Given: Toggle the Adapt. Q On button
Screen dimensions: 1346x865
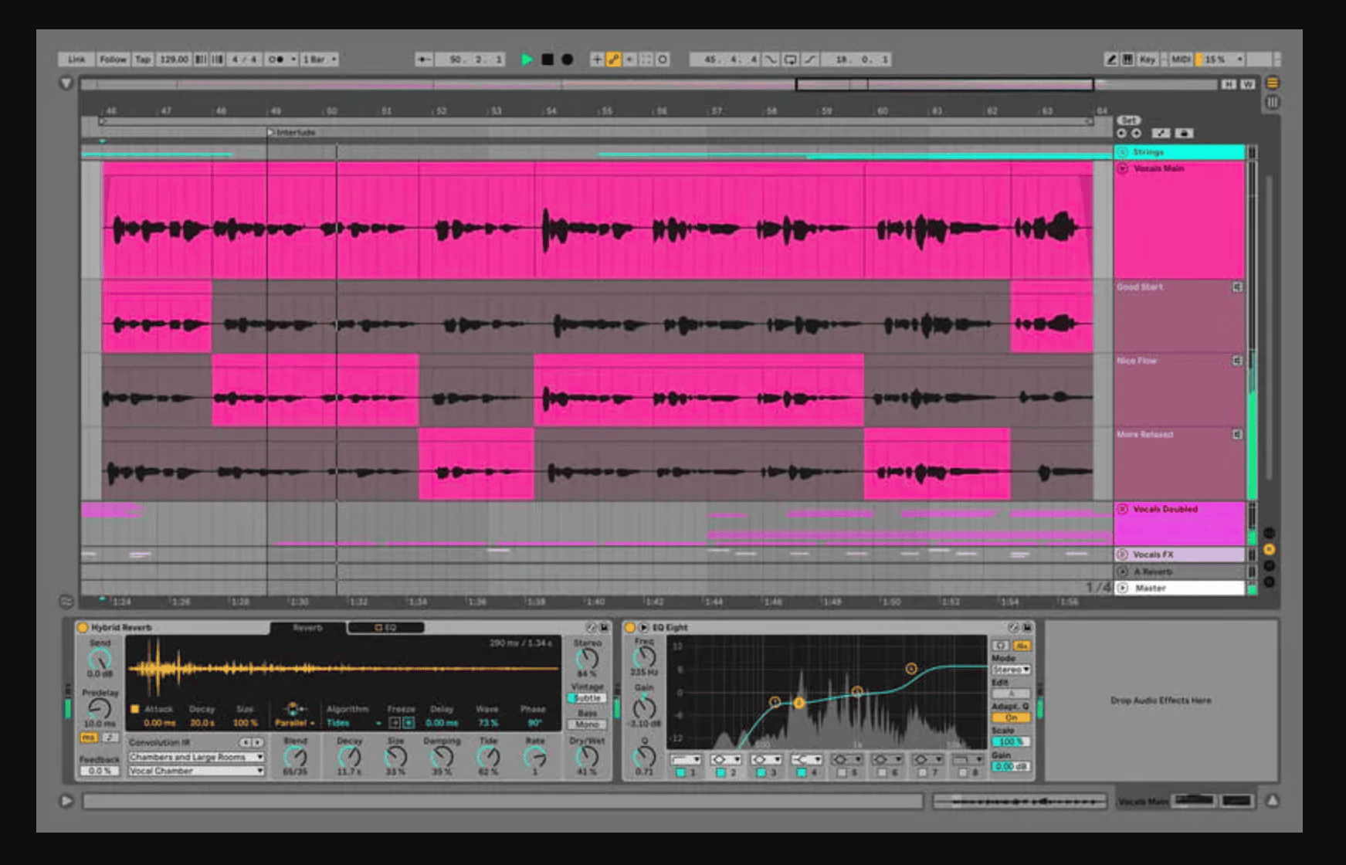Looking at the screenshot, I should (1011, 717).
